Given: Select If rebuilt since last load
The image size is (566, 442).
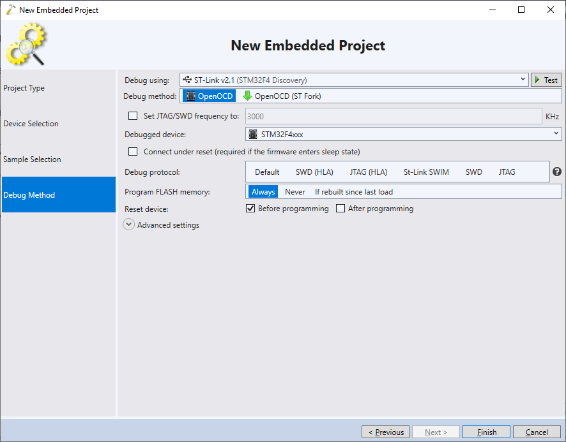Looking at the screenshot, I should [354, 192].
